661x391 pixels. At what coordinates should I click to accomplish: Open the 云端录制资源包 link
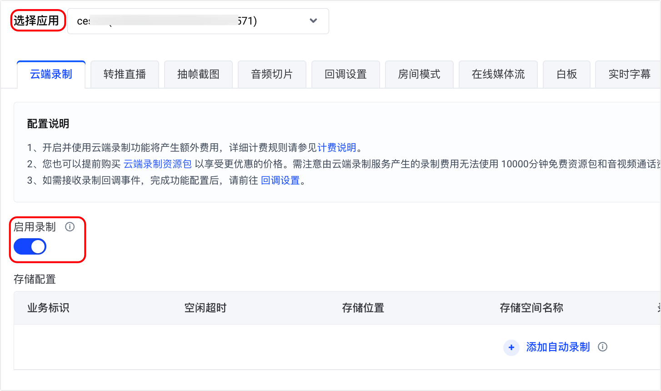pyautogui.click(x=158, y=164)
